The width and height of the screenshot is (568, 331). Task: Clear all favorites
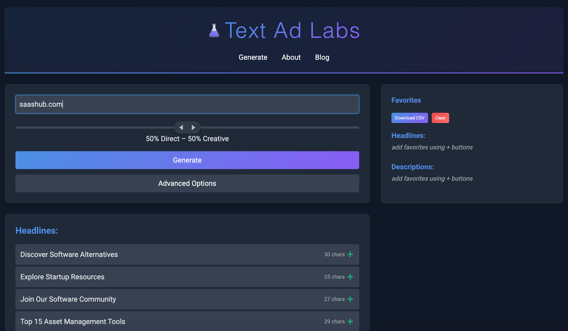click(x=440, y=118)
